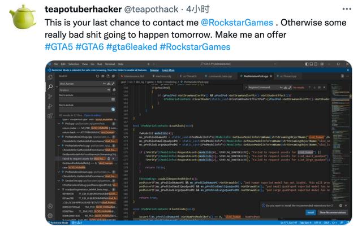This screenshot has height=226, width=362.
Task: Open new search editor icon in Search panel
Action: tap(108, 76)
